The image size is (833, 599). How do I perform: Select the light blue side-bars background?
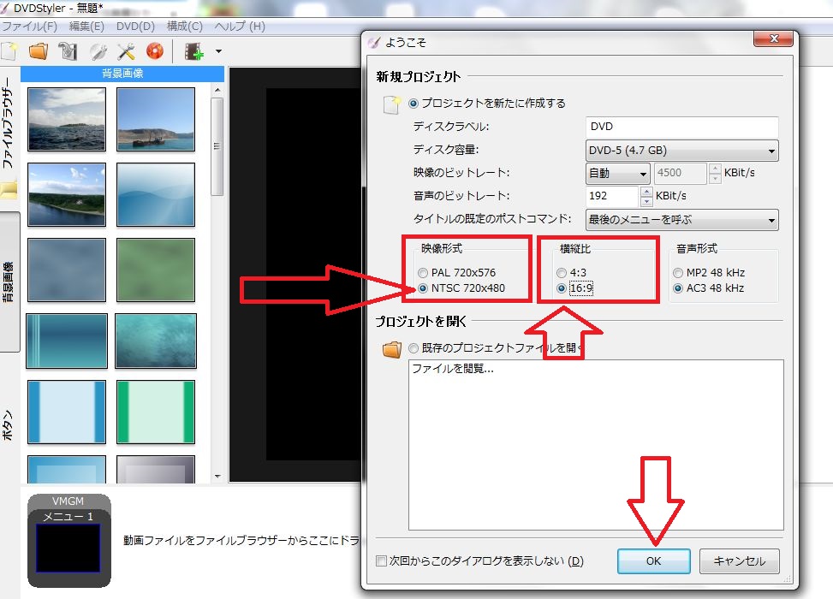(67, 412)
